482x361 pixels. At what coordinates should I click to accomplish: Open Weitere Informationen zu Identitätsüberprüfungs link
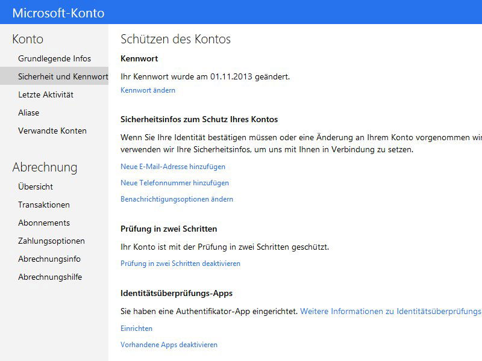391,312
